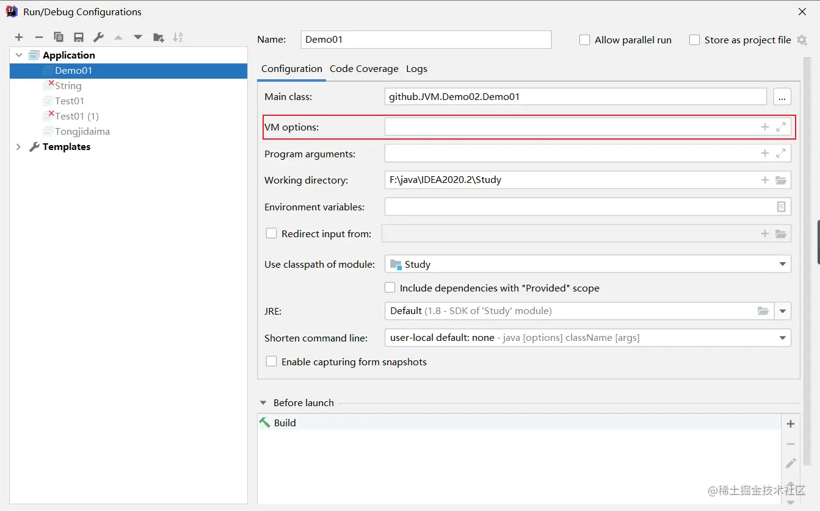Open store-as-project-file gear settings

click(x=802, y=40)
